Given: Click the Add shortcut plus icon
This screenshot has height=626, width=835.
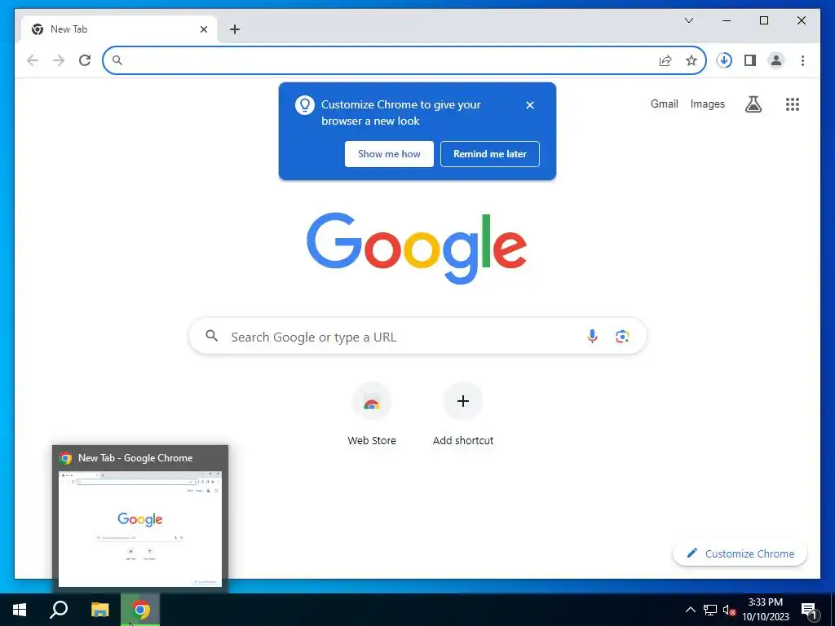Looking at the screenshot, I should 463,401.
